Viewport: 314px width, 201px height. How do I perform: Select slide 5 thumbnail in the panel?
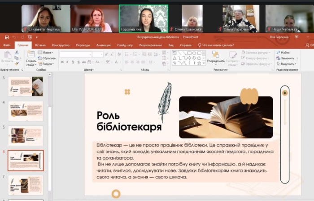click(26, 135)
